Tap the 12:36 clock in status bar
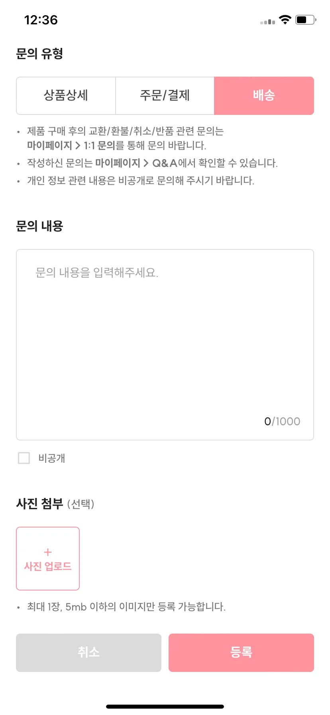The width and height of the screenshot is (330, 715). [x=41, y=20]
